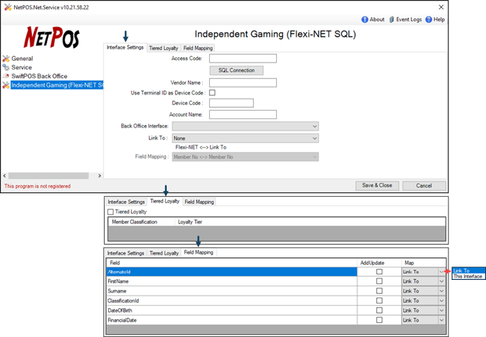Screen dimensions: 486x337
Task: Click the About link text
Action: [377, 20]
